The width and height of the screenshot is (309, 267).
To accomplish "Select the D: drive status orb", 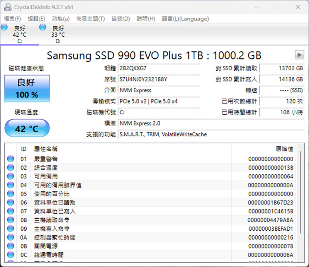I will coord(42,27).
